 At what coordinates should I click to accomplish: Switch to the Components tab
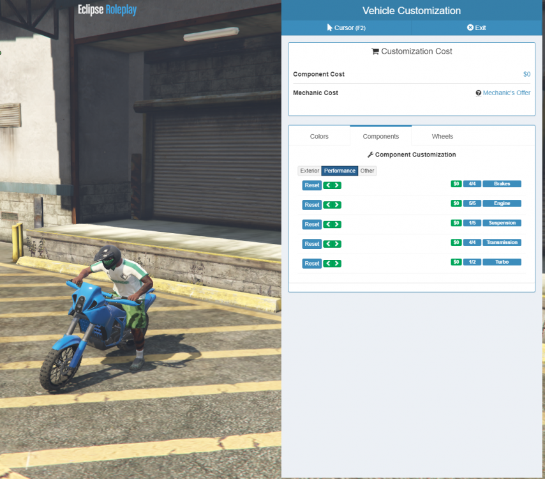tap(380, 137)
